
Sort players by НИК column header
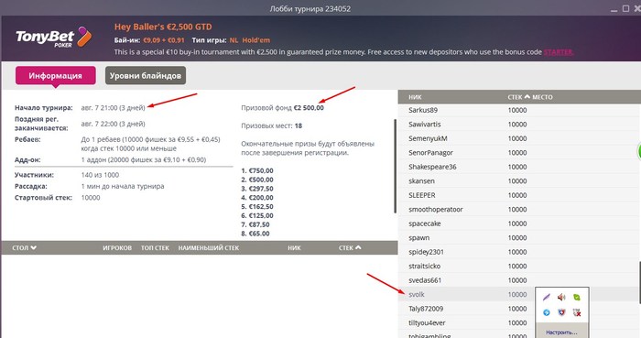pos(415,97)
